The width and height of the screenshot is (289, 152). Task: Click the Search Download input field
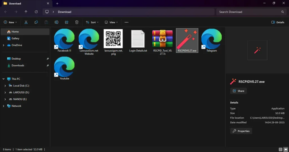tap(248, 12)
